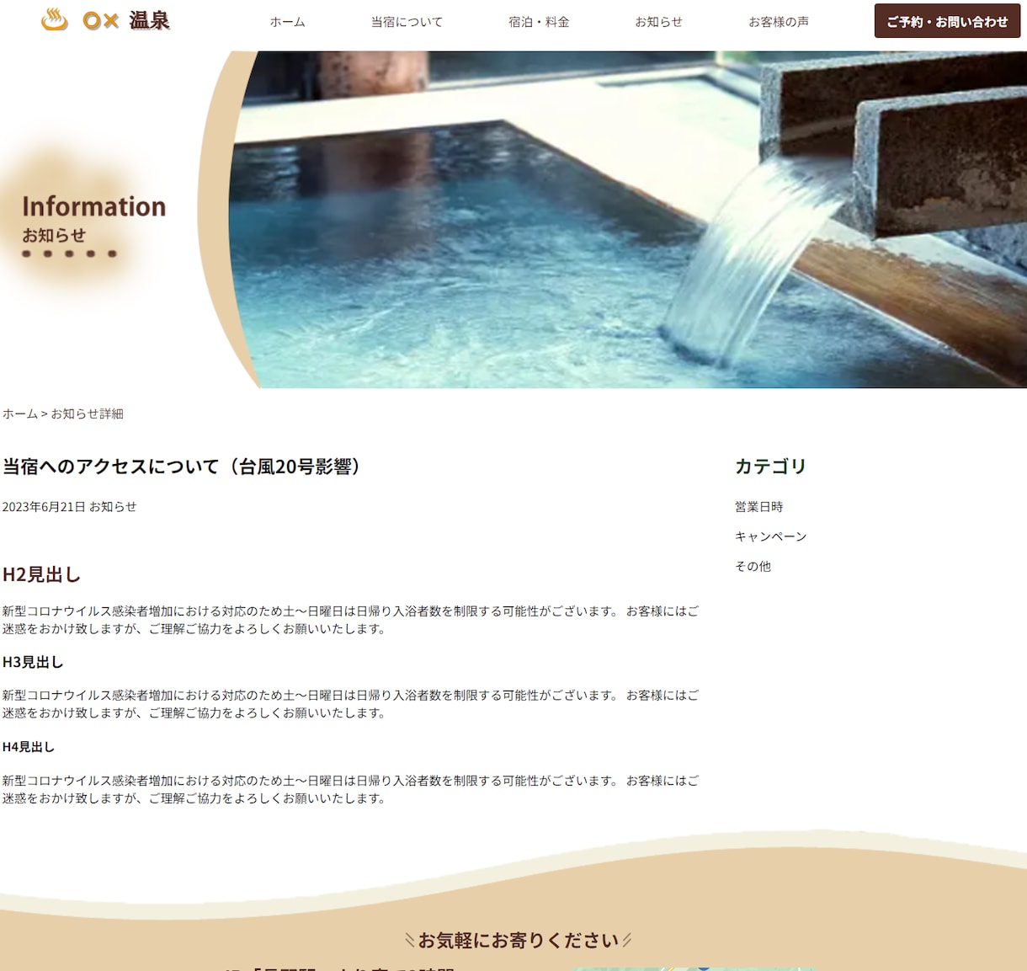1027x971 pixels.
Task: Open the 宿泊・料金 menu item
Action: click(x=539, y=22)
